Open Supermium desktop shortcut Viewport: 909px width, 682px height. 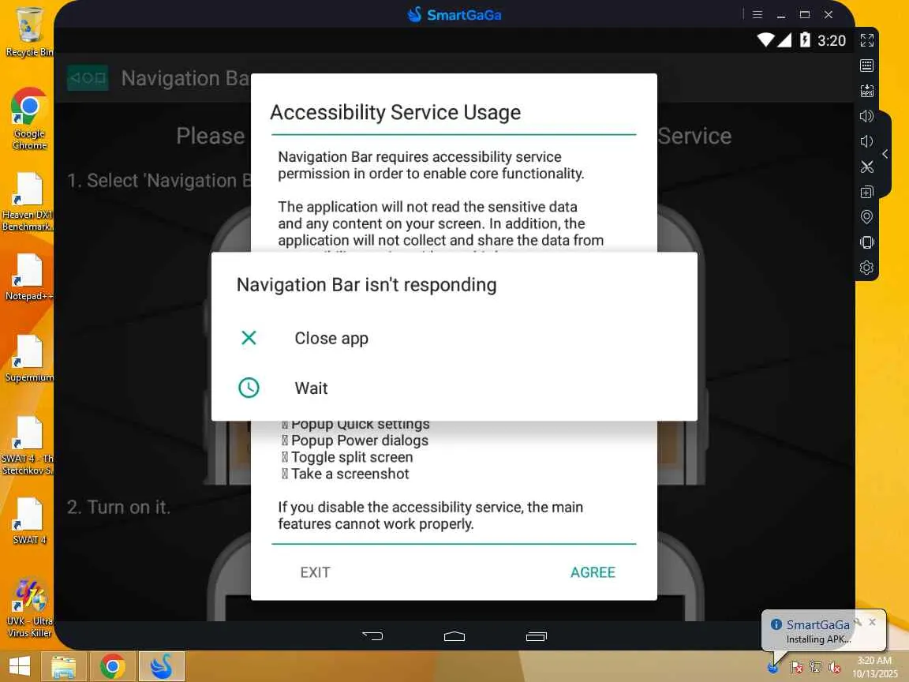tap(28, 358)
